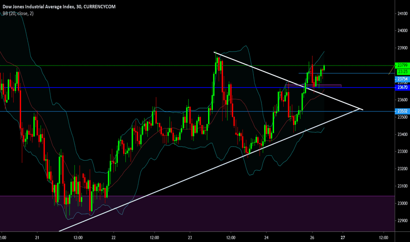Viewport: 410px width, 242px height.
Task: Click the 23100 price axis value
Action: [403, 186]
